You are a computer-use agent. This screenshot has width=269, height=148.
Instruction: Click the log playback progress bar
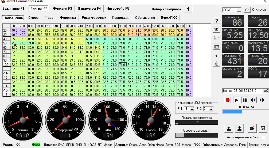(246, 112)
